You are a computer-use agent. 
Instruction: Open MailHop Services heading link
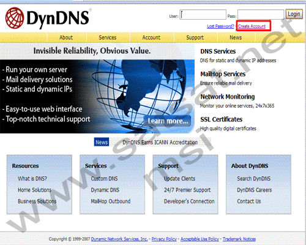tap(223, 74)
